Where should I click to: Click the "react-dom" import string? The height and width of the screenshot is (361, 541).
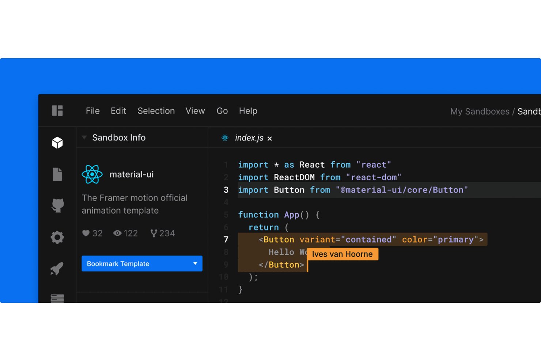(374, 177)
